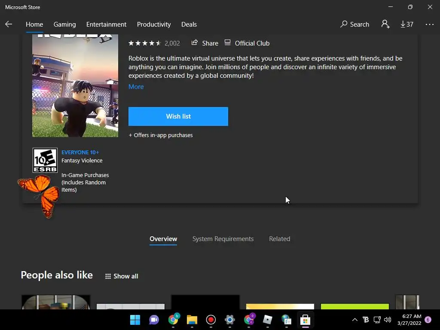This screenshot has height=330, width=440.
Task: Click the Roblox cover artwork
Action: click(75, 86)
